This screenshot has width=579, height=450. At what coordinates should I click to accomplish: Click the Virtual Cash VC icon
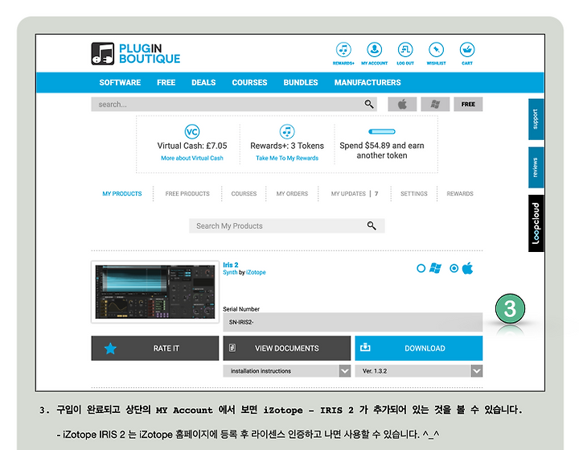(192, 132)
